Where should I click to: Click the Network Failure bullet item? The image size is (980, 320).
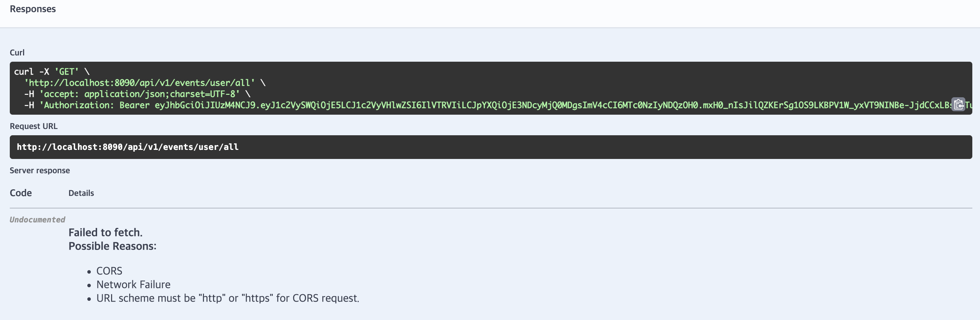[x=133, y=285]
